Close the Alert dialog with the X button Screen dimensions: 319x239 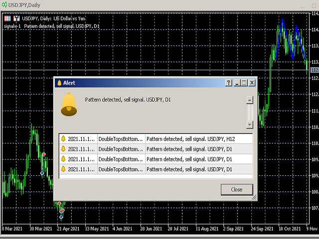[x=252, y=83]
